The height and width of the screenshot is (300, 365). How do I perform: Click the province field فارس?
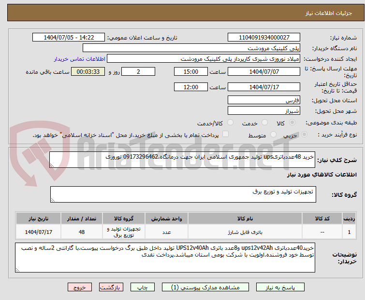pyautogui.click(x=264, y=100)
